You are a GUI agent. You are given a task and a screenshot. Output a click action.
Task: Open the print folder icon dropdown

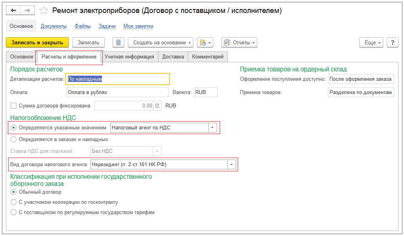point(205,42)
